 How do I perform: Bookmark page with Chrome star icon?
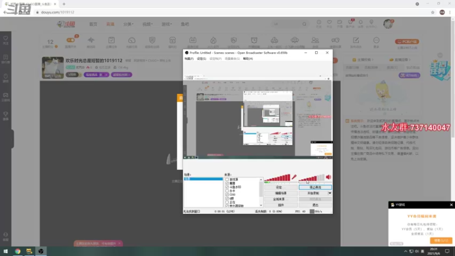[432, 12]
